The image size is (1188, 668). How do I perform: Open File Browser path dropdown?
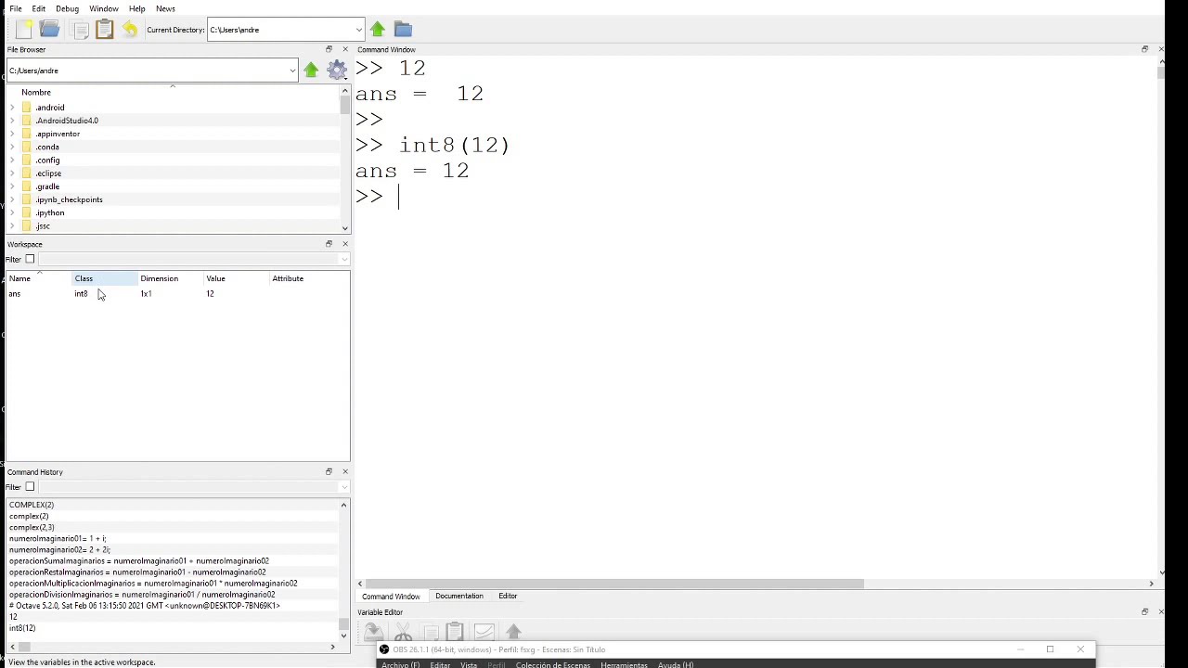click(x=292, y=71)
